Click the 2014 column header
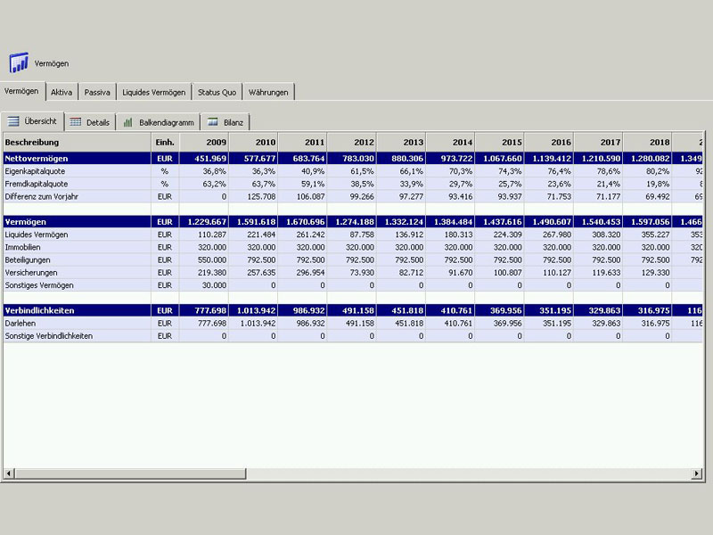The image size is (713, 535). coord(462,143)
